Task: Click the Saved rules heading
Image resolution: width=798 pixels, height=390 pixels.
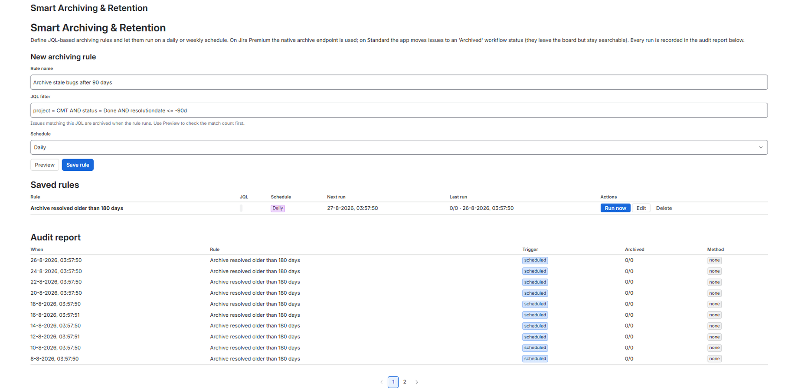Action: point(55,185)
